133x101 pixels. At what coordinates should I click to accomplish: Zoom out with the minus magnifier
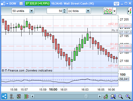[x=121, y=96]
